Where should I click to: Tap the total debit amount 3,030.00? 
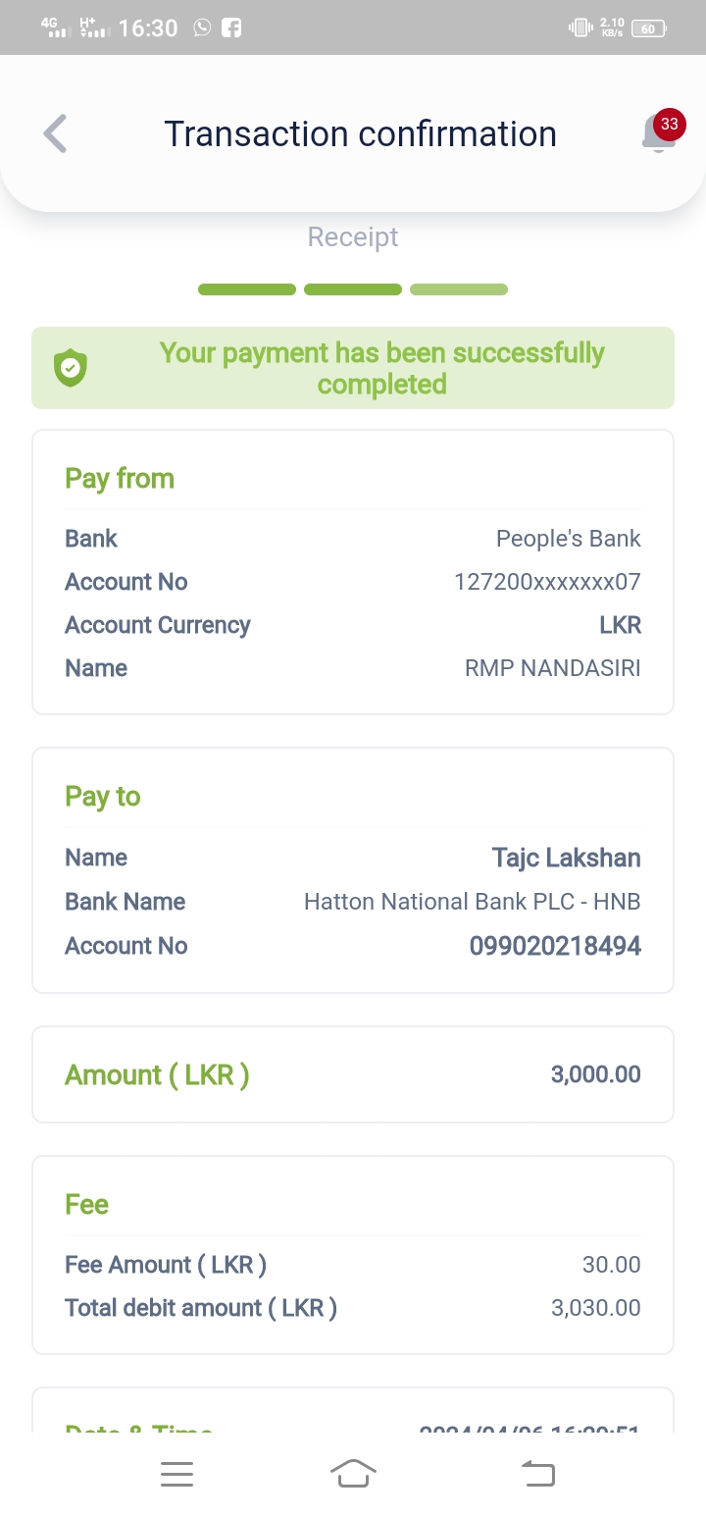pos(595,1308)
